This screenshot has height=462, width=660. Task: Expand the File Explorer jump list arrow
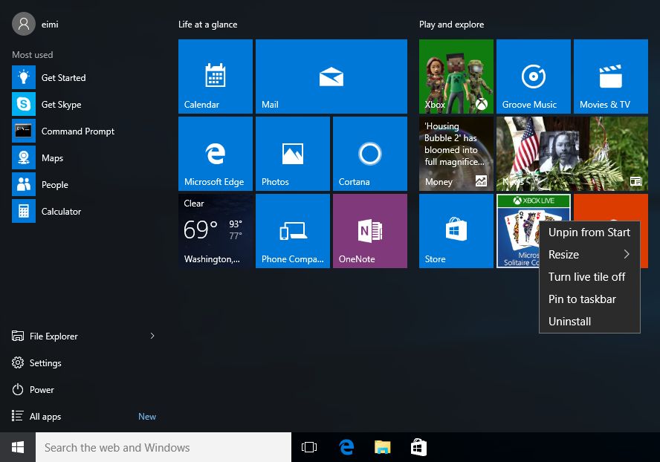(x=152, y=336)
